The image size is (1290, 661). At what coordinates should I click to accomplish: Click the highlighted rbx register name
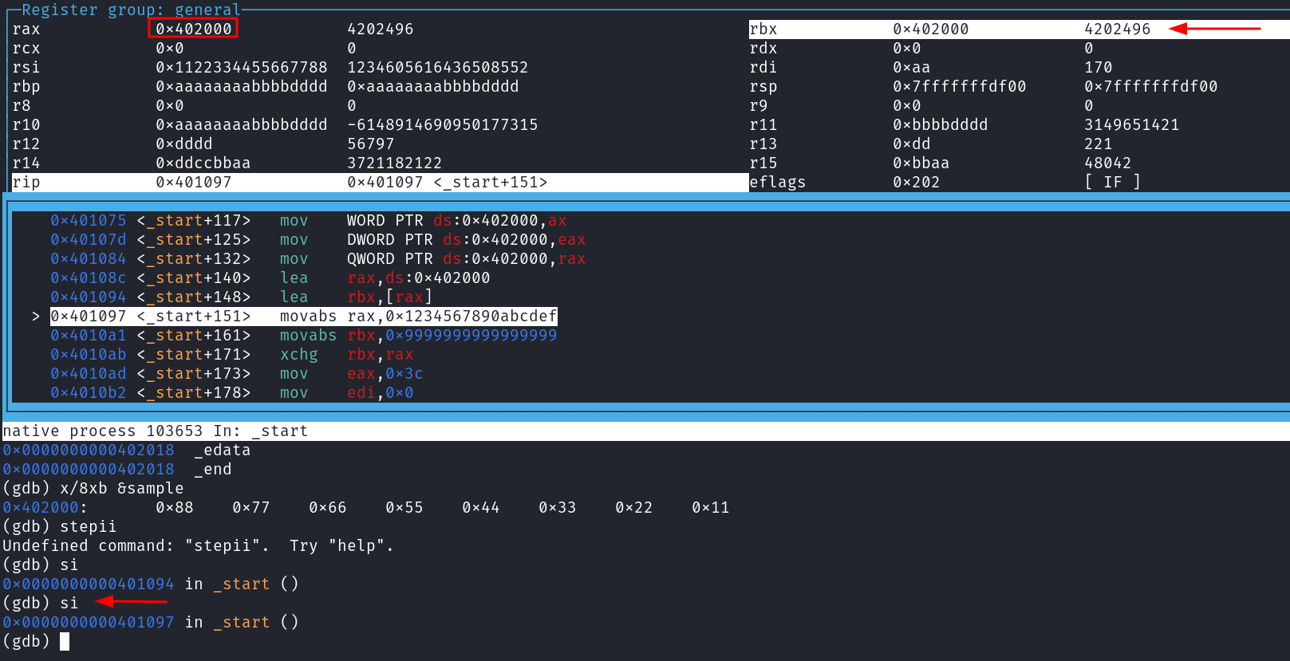point(763,29)
